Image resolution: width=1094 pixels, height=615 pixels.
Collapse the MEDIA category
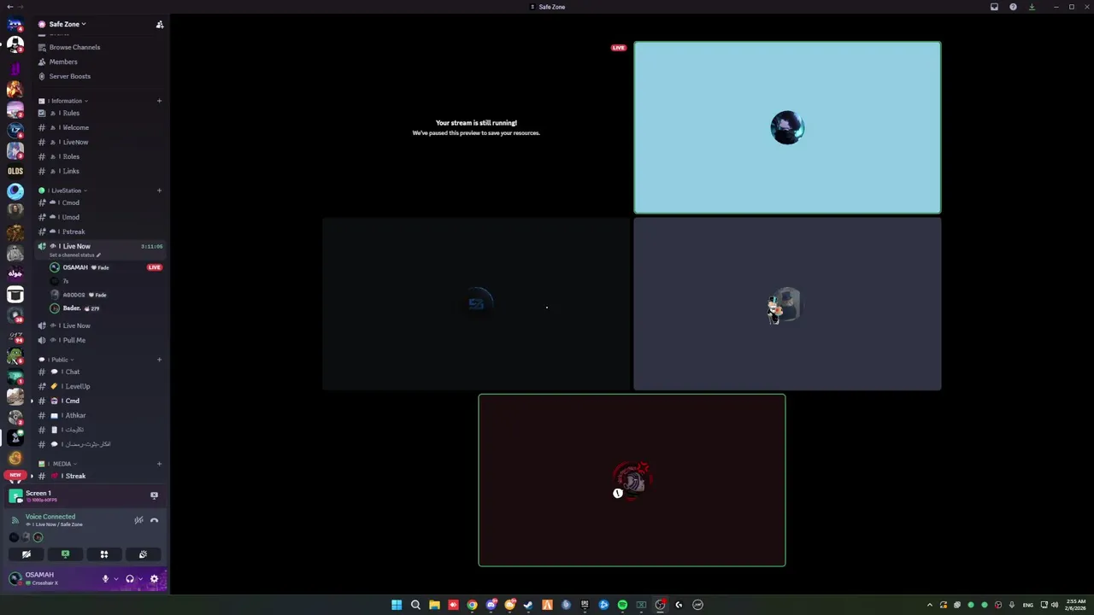pyautogui.click(x=62, y=464)
